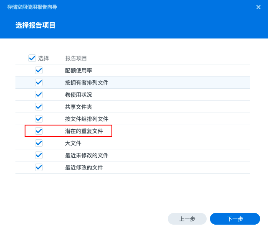
Task: Toggle the 潜在的重复文件 checkbox
Action: [39, 131]
